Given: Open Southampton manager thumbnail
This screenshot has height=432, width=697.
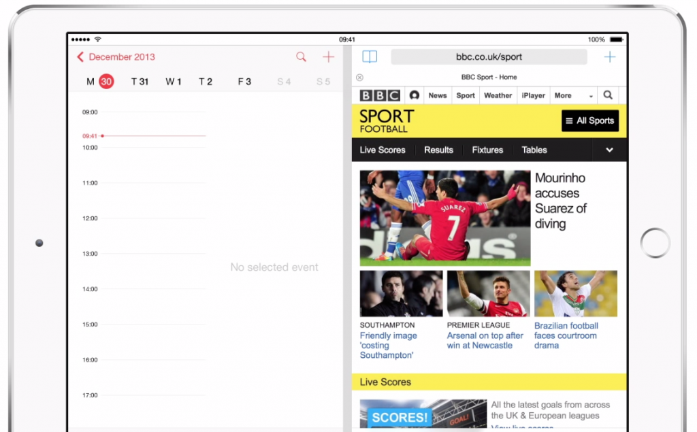Looking at the screenshot, I should point(401,293).
